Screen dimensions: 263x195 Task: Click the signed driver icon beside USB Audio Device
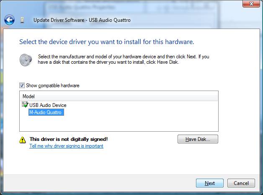tap(25, 105)
